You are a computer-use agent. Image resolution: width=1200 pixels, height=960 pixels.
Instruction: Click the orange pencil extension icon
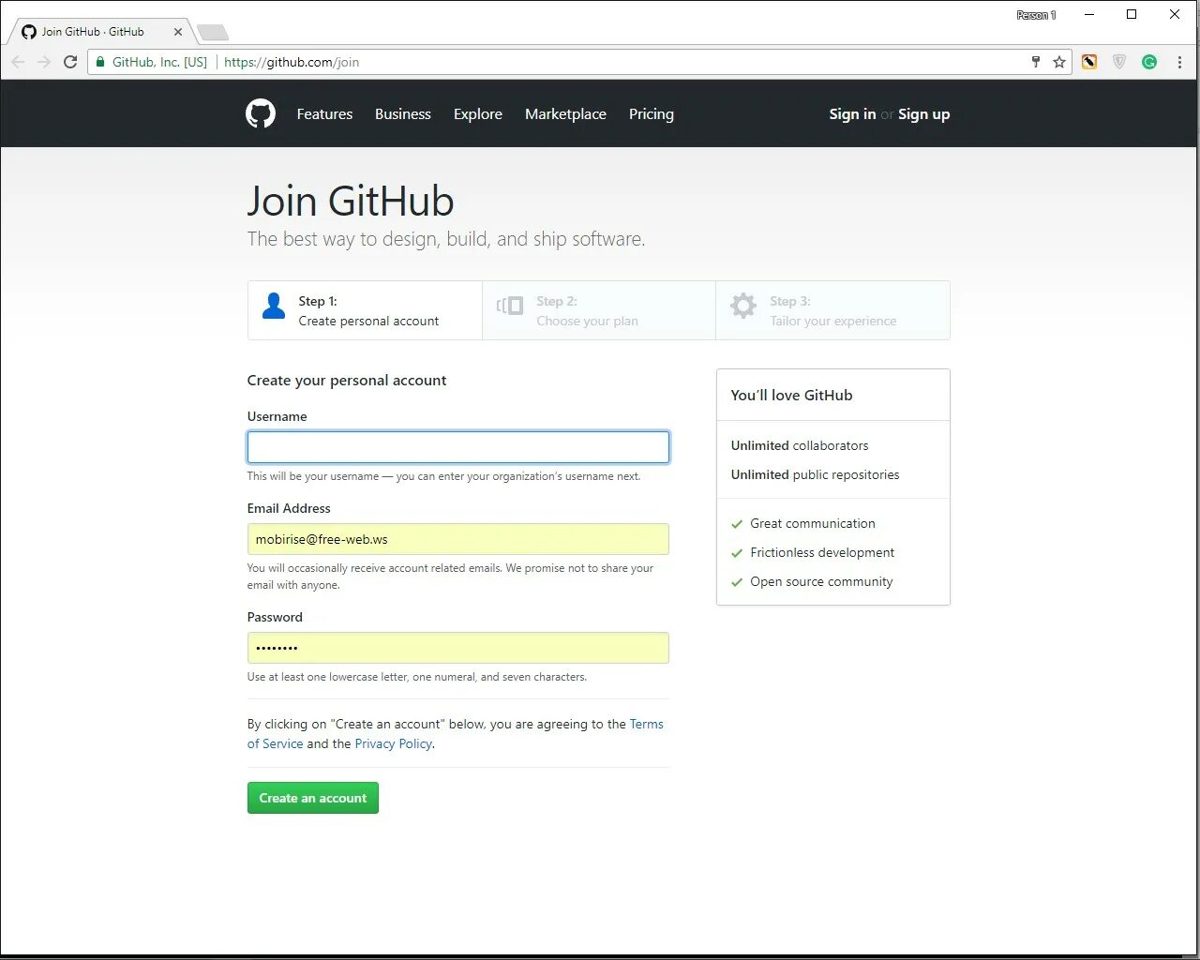(1089, 62)
